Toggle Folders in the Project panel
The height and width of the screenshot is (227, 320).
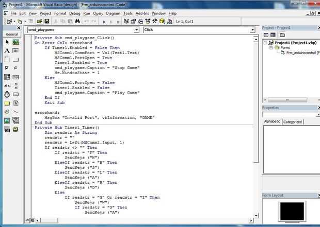pos(282,35)
